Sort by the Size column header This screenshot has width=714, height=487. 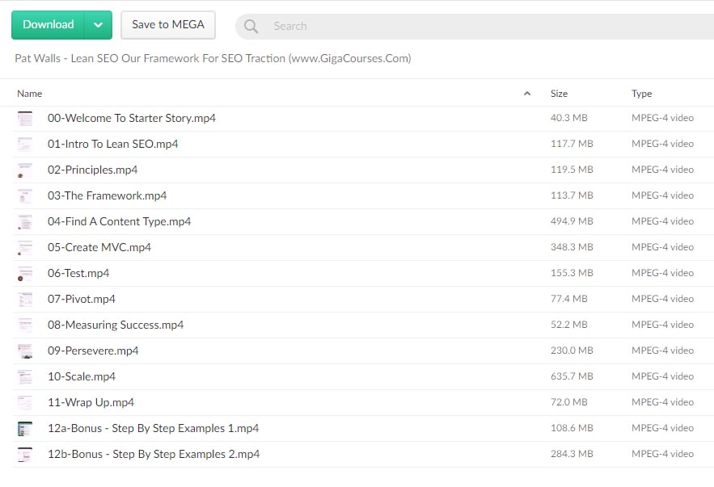coord(559,94)
